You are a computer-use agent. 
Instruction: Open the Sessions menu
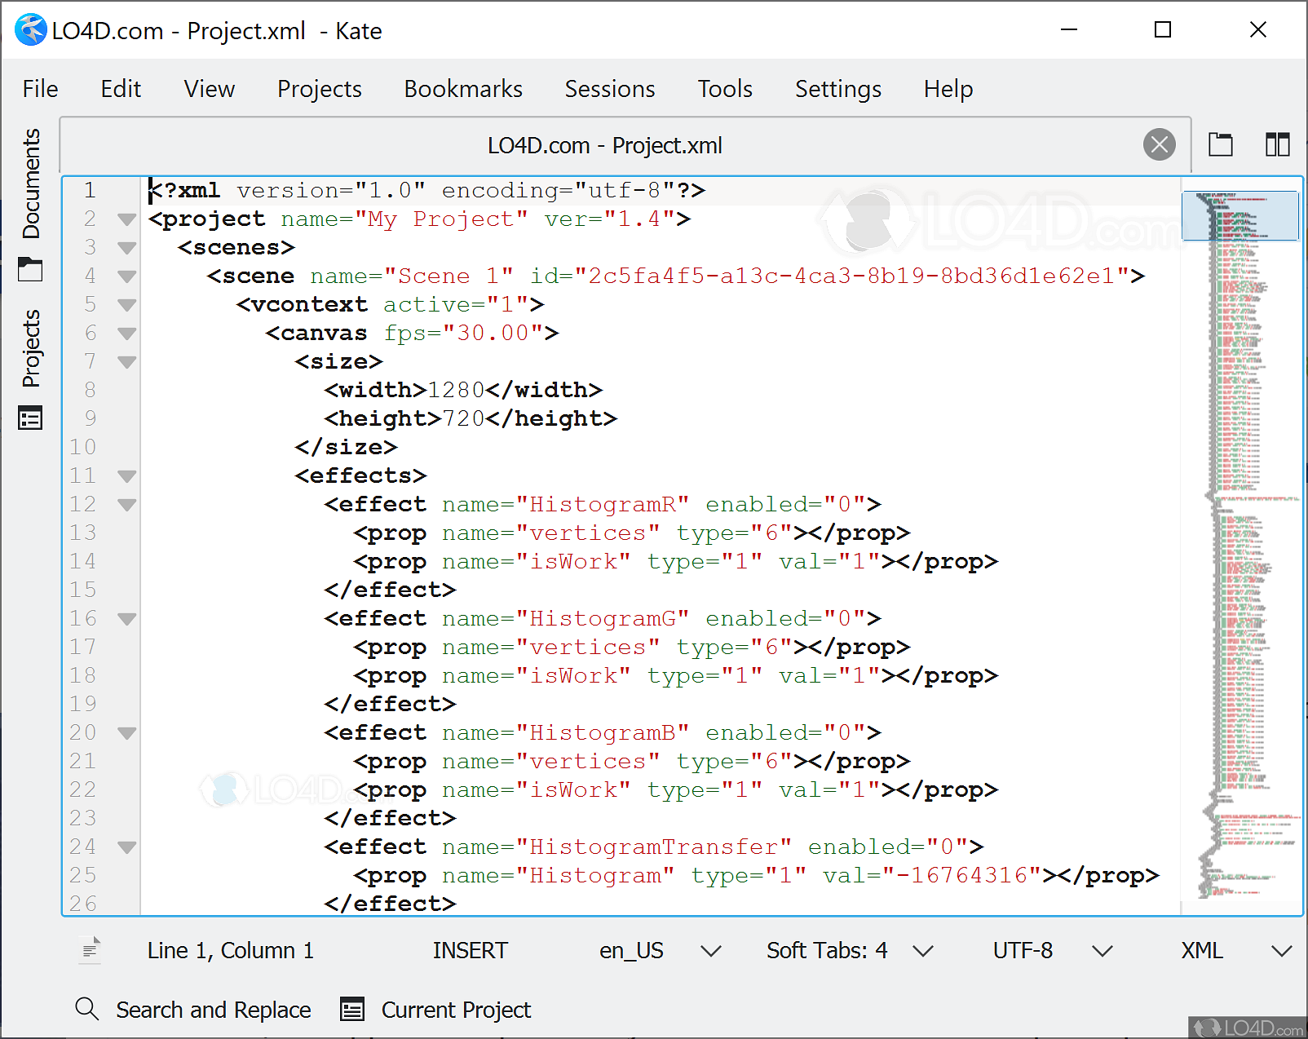610,89
